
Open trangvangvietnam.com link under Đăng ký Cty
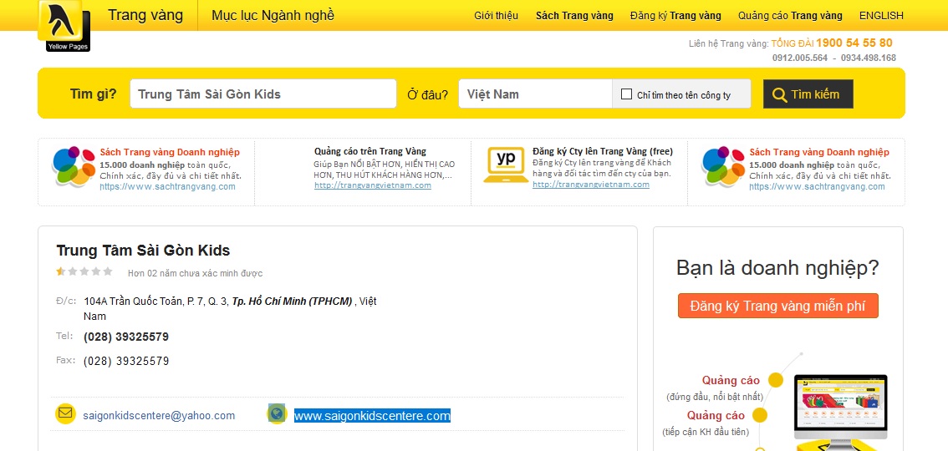tap(591, 184)
